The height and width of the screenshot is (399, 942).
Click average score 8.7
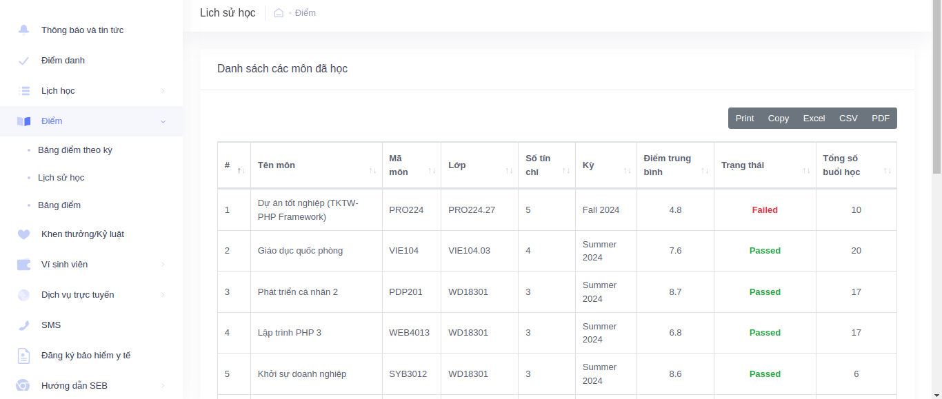coord(675,292)
